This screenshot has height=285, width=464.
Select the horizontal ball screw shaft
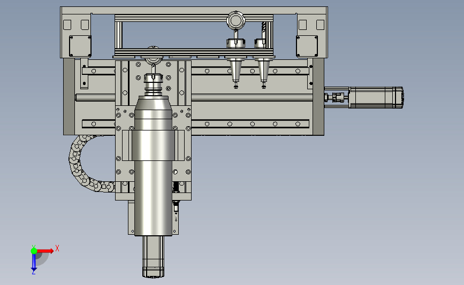pyautogui.click(x=252, y=97)
